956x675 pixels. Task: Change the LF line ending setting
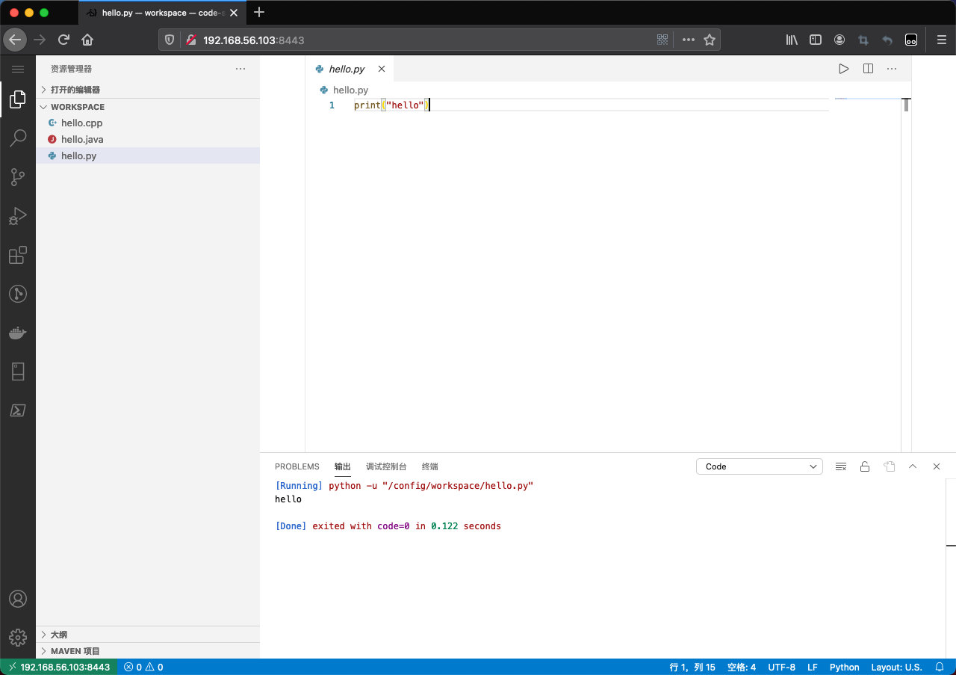pyautogui.click(x=813, y=667)
